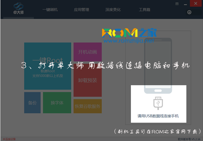Open the 换字体 tile

(57, 103)
